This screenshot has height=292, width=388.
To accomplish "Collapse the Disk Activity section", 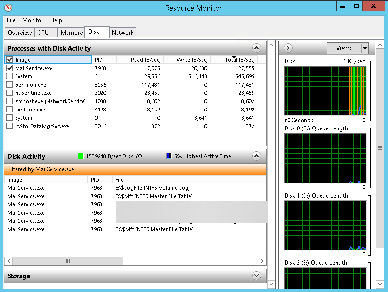I will [257, 156].
